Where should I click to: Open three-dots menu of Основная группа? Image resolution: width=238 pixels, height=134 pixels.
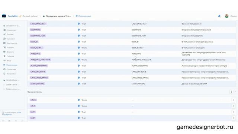(x=231, y=92)
